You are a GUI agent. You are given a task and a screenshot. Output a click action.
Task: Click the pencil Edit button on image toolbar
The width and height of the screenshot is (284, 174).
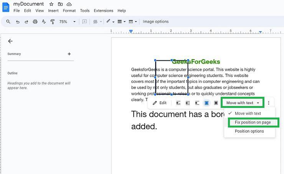pos(160,103)
